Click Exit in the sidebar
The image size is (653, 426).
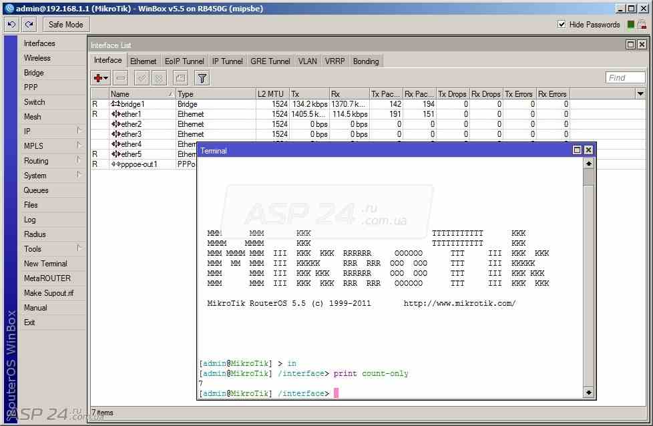[x=29, y=322]
